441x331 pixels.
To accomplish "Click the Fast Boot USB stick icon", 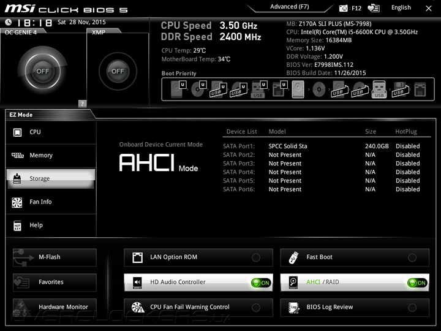I will pyautogui.click(x=293, y=257).
